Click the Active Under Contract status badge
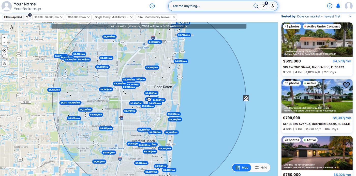Viewport: 356px width, 176px height. click(x=322, y=26)
